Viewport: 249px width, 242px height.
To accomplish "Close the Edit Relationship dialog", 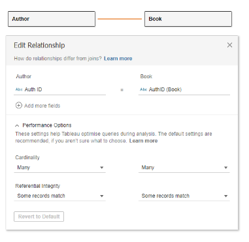I will pos(229,45).
